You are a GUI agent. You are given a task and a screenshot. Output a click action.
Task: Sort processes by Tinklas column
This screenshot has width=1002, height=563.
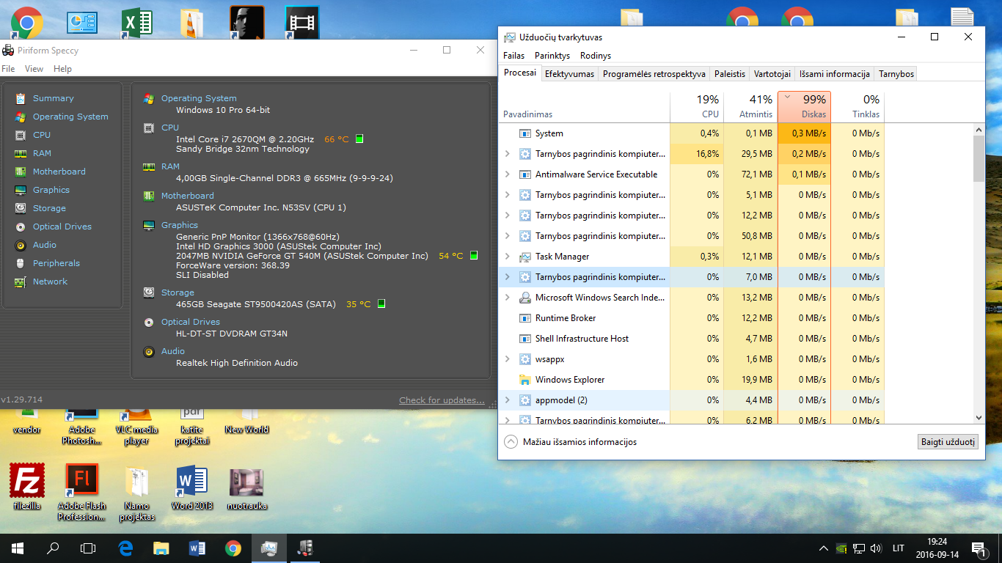click(857, 106)
